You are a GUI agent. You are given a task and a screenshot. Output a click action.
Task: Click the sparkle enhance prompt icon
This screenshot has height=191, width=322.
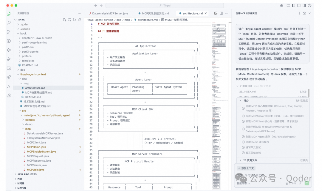(x=301, y=183)
